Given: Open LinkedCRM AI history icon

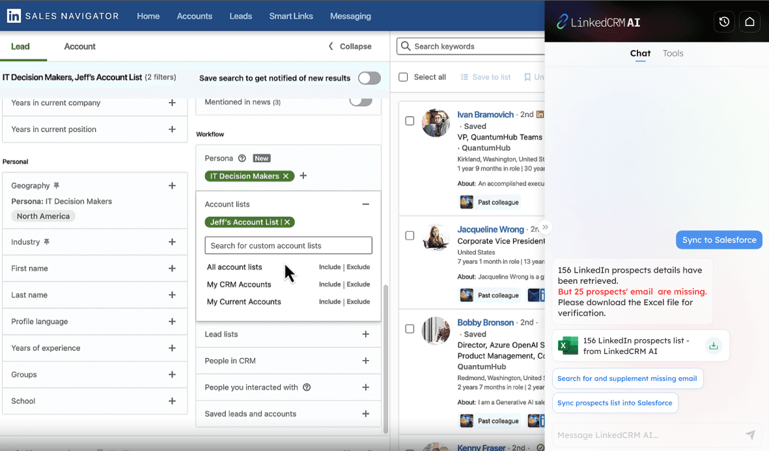Looking at the screenshot, I should 724,22.
